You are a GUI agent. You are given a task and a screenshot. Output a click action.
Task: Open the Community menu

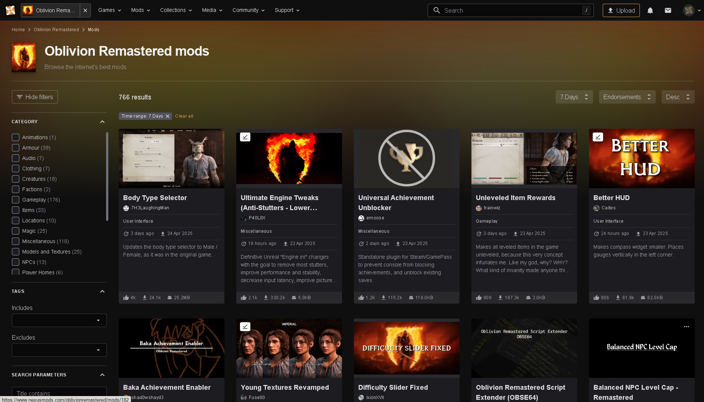coord(249,10)
